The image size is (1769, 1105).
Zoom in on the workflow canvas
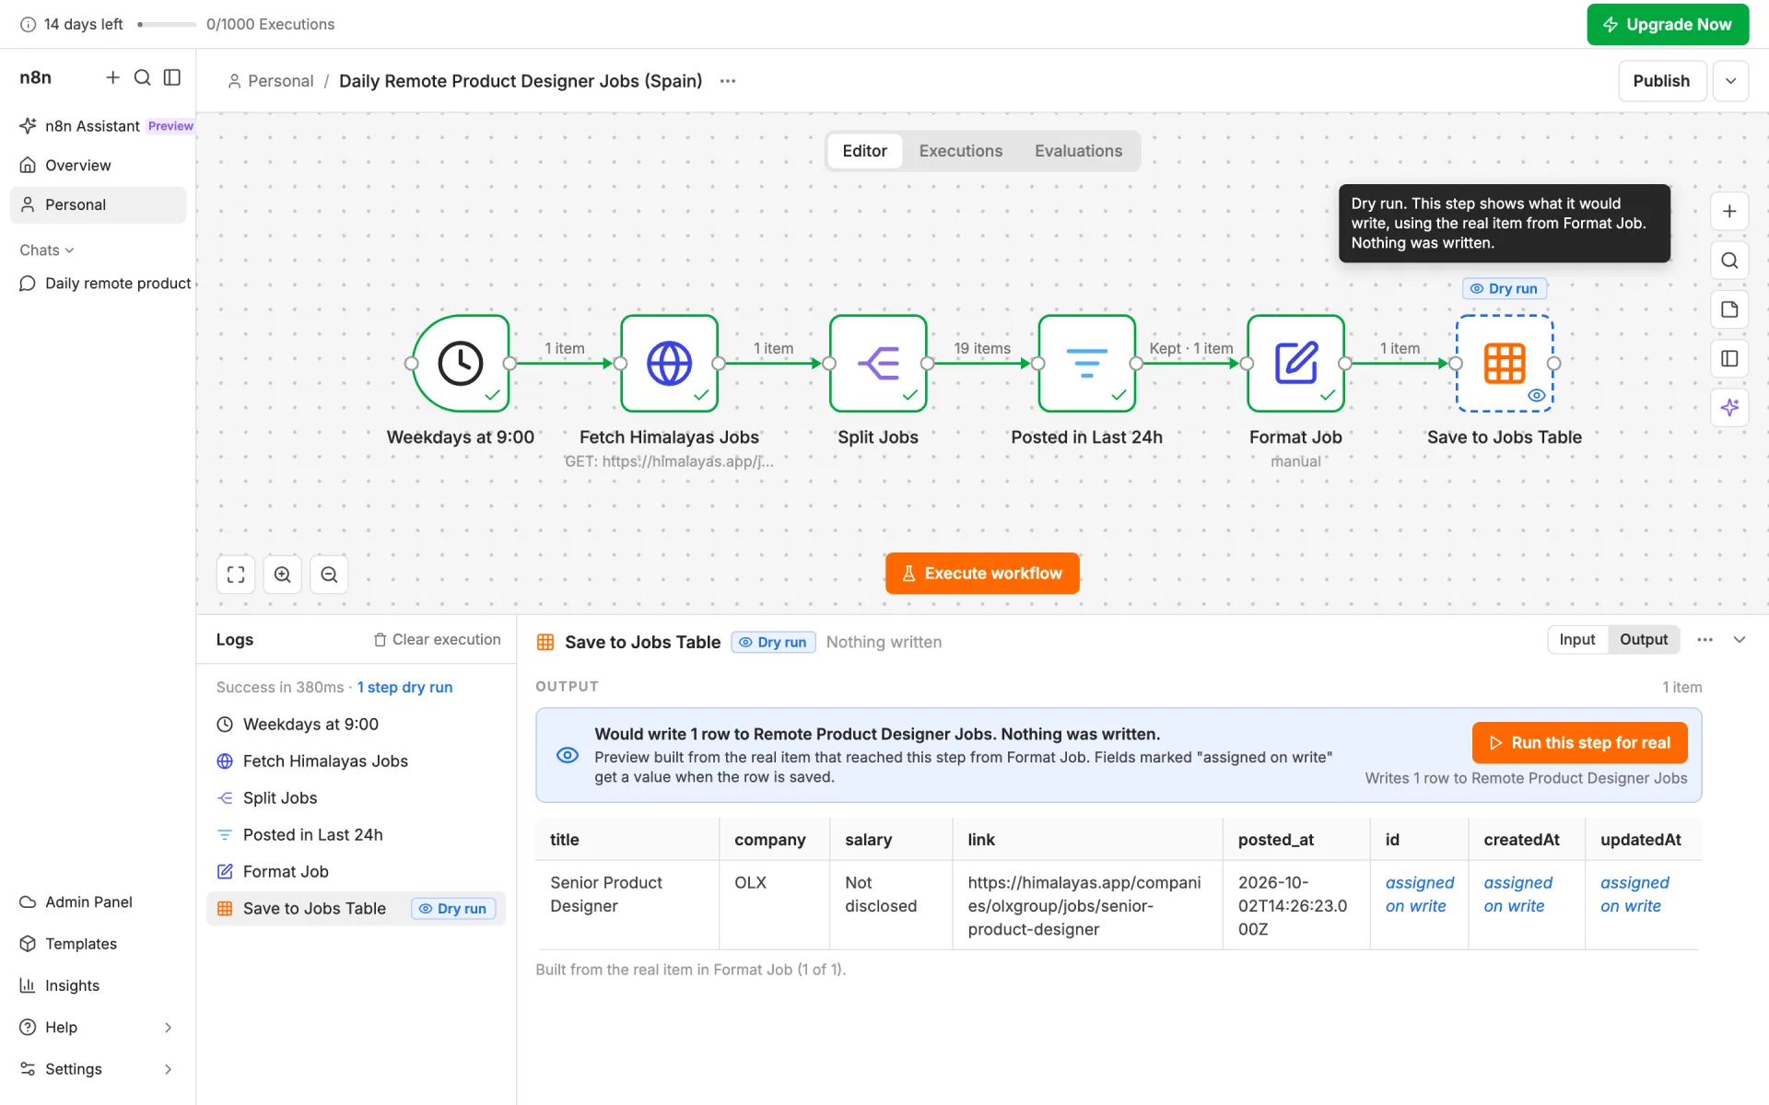click(x=283, y=575)
